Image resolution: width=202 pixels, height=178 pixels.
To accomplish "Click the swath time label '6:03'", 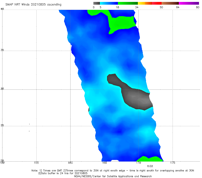I will pos(150,166).
